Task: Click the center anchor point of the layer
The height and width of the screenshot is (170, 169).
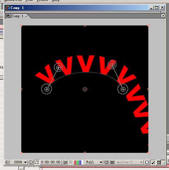Action: (x=85, y=89)
